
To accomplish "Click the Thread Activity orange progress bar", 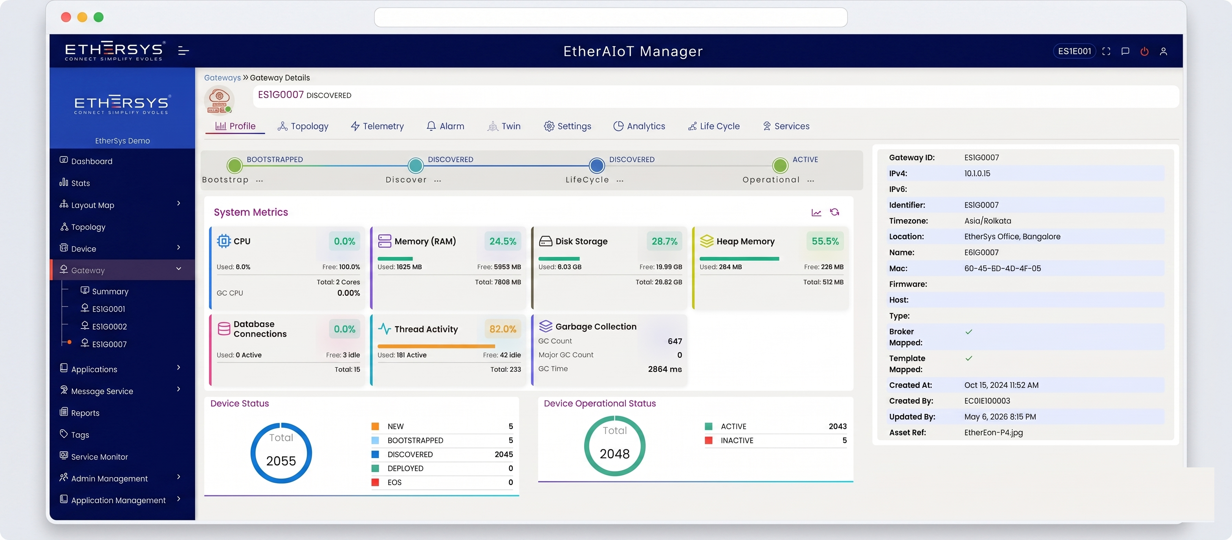I will click(x=436, y=346).
